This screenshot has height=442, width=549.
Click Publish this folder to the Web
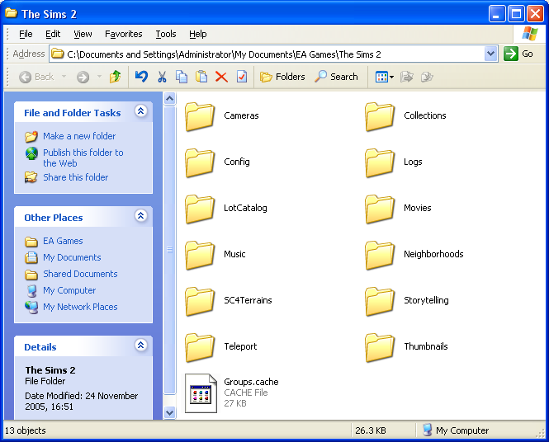coord(83,158)
